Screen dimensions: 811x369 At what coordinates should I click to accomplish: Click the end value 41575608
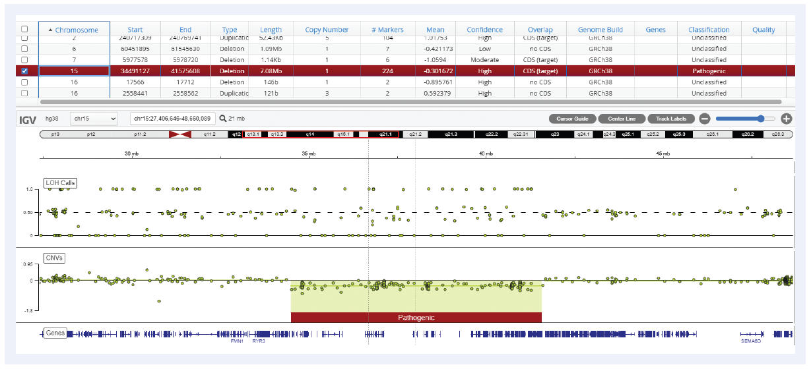pyautogui.click(x=185, y=71)
